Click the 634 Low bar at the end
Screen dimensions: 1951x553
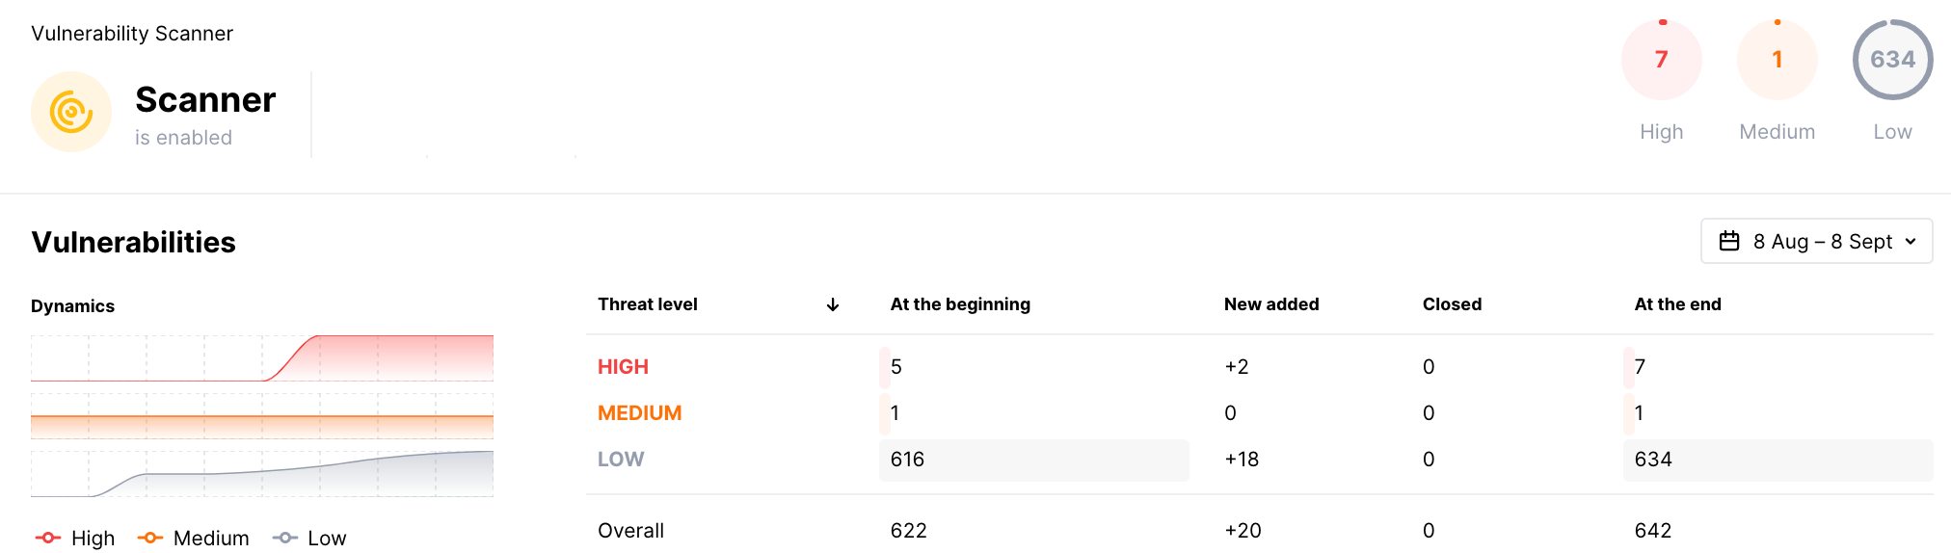(1777, 460)
